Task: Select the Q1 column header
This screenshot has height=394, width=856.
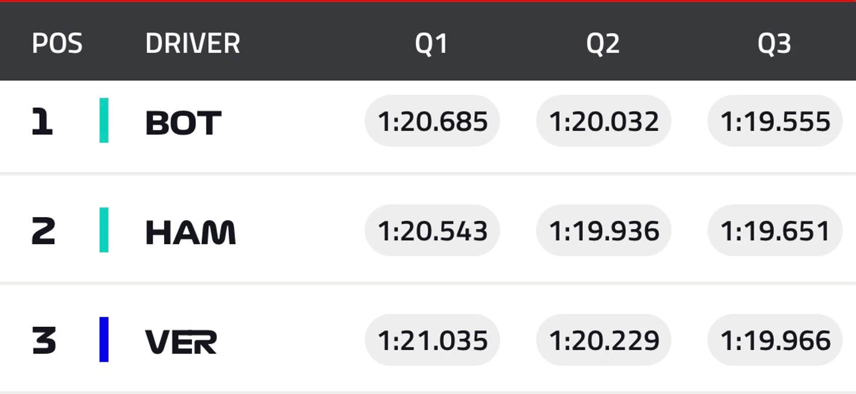Action: point(432,44)
